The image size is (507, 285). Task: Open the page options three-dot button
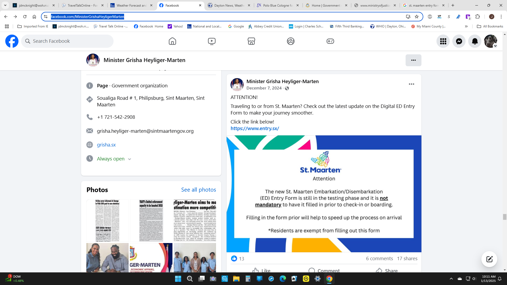point(414,60)
